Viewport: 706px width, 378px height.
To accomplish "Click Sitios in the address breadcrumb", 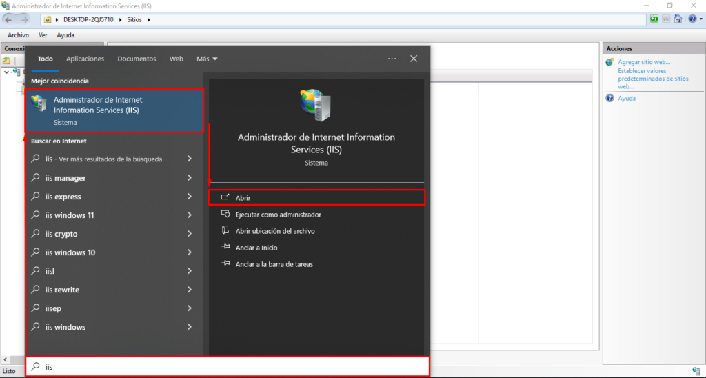I will pos(134,20).
